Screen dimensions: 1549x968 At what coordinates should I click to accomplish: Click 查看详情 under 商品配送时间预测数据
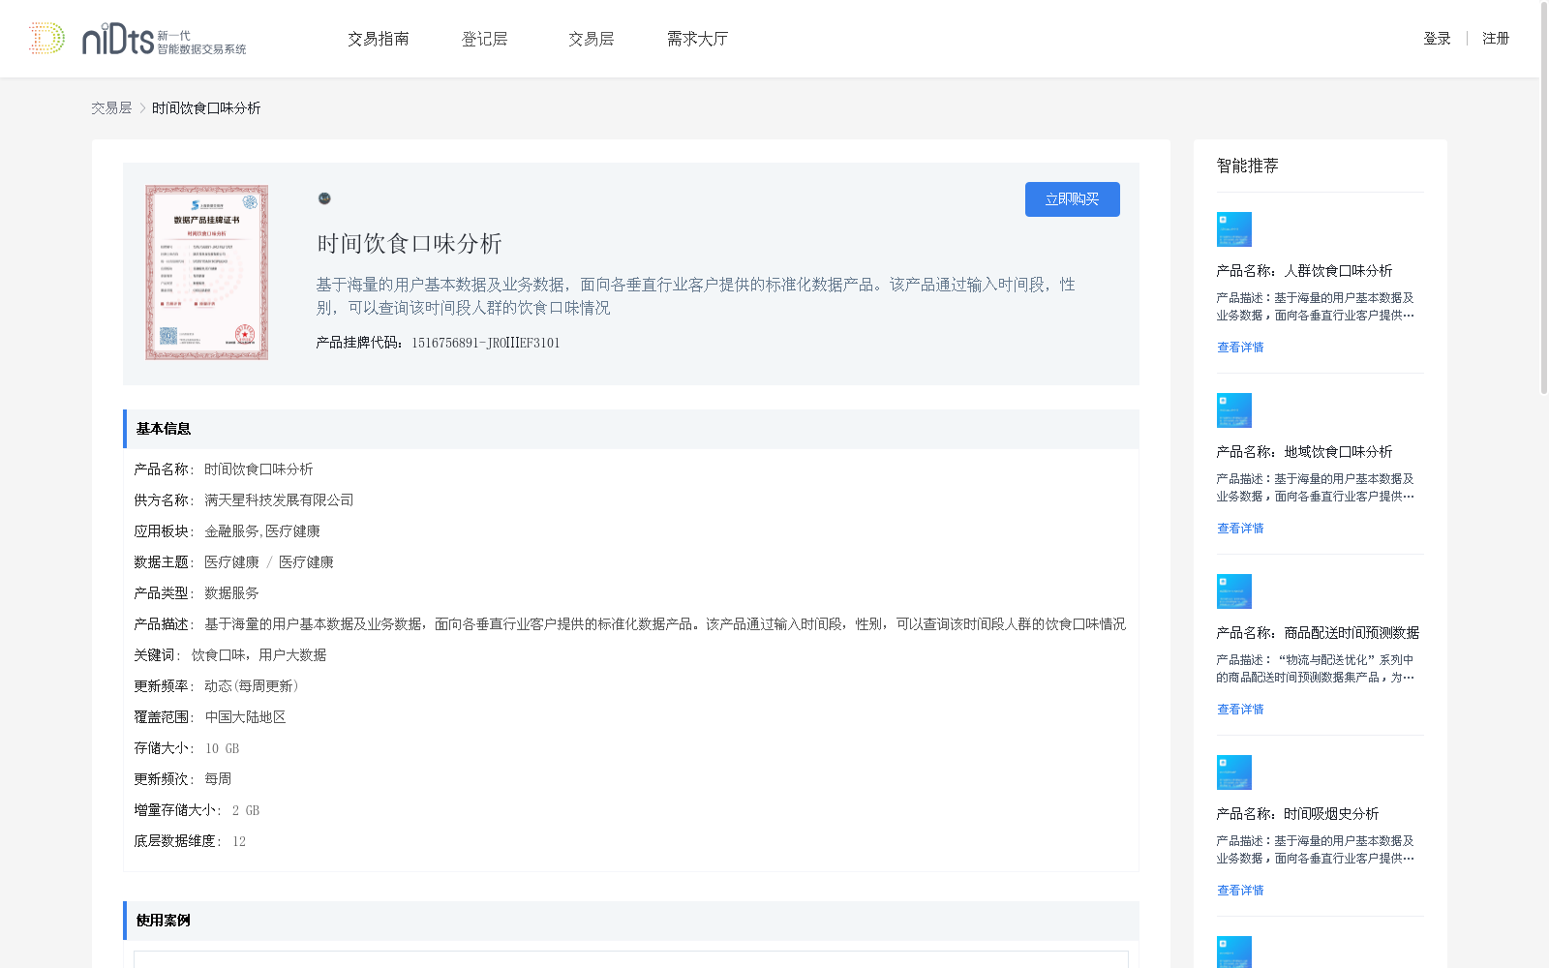click(x=1240, y=710)
